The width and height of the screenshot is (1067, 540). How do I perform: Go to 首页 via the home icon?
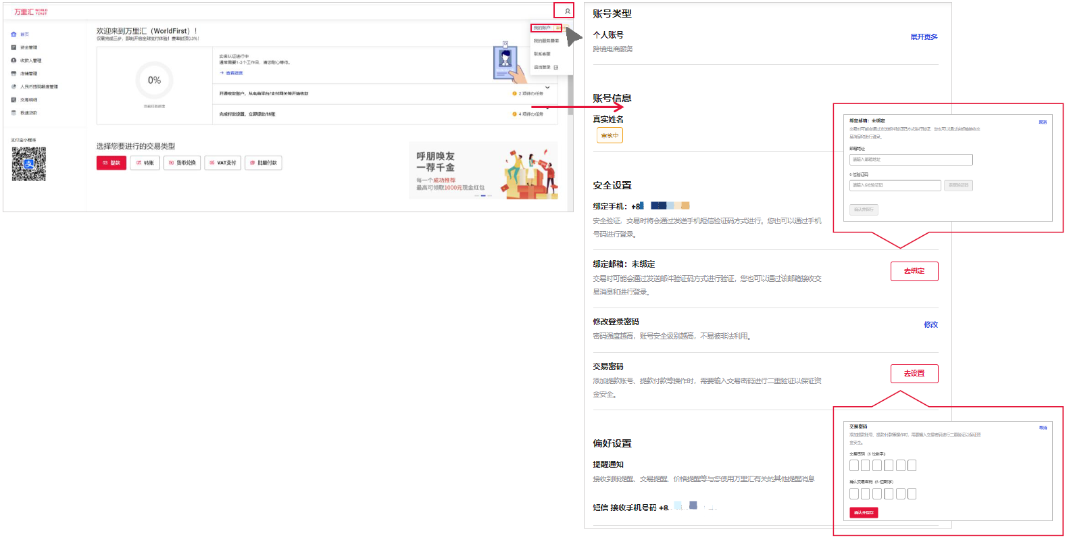tap(14, 34)
